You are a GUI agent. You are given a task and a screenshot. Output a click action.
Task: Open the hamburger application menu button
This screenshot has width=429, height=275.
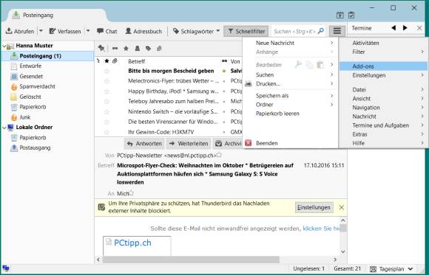tap(337, 31)
